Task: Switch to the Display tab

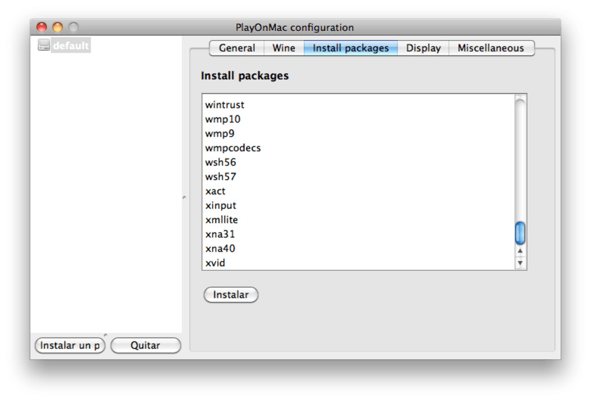Action: coord(423,48)
